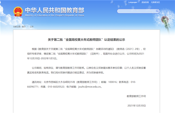The width and height of the screenshot is (175, 113).
Task: Open the 微言教育 link
Action: pyautogui.click(x=145, y=2)
